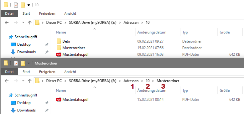The width and height of the screenshot is (244, 114).
Task: Click SORBA Drive breadcrumb in top window
Action: tap(93, 23)
